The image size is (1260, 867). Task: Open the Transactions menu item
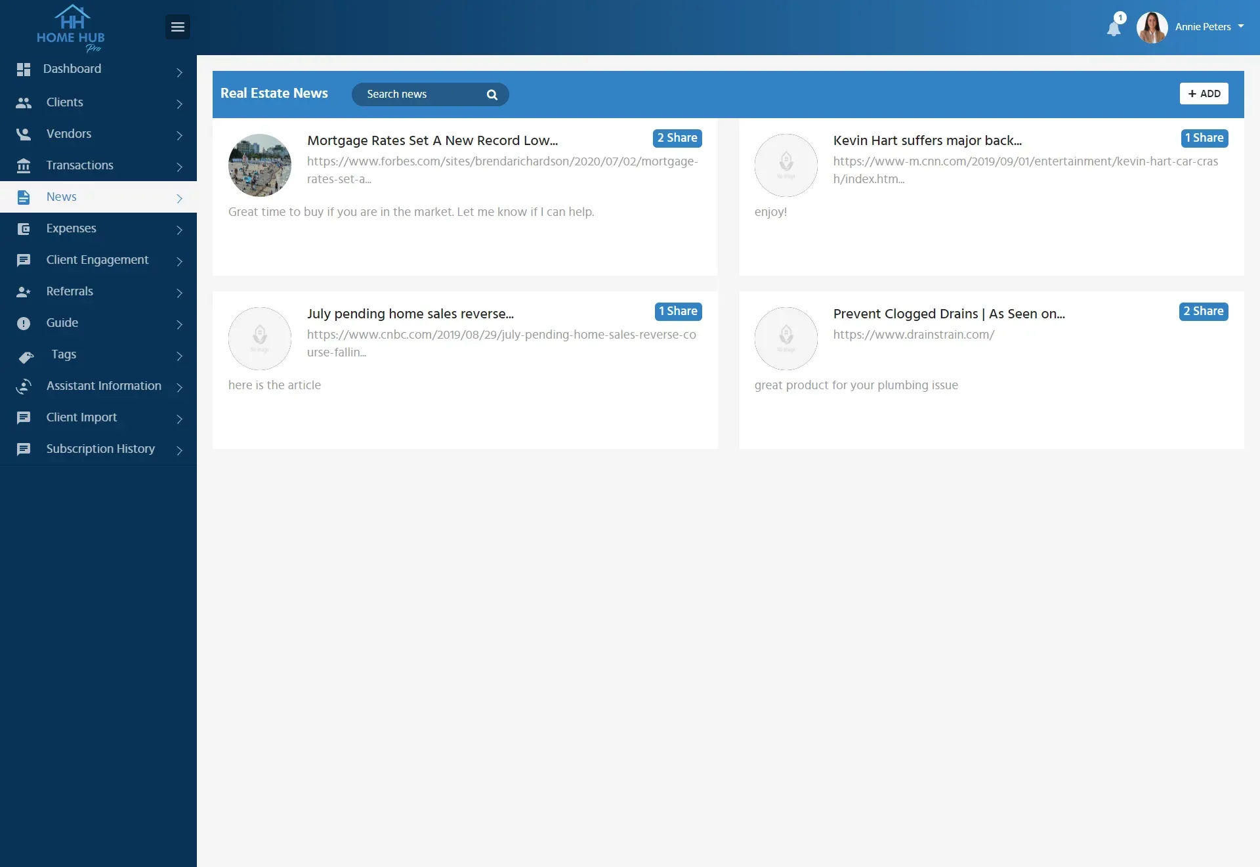click(x=98, y=165)
